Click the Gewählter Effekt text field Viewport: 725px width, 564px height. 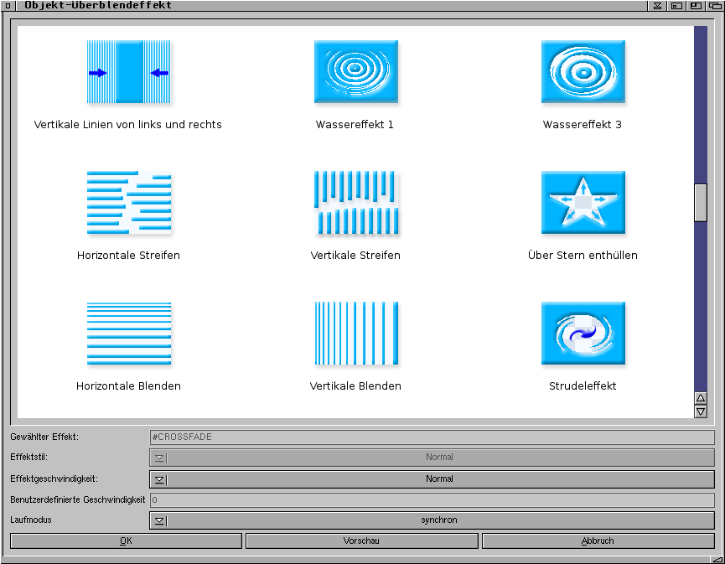point(432,437)
